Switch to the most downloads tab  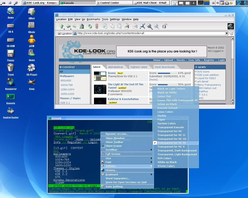click(x=165, y=67)
